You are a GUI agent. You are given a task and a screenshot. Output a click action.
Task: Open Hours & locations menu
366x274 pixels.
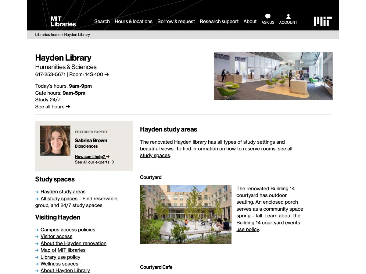point(134,21)
